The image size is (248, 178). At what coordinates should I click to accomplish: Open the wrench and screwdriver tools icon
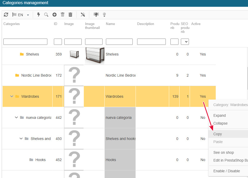point(83,15)
